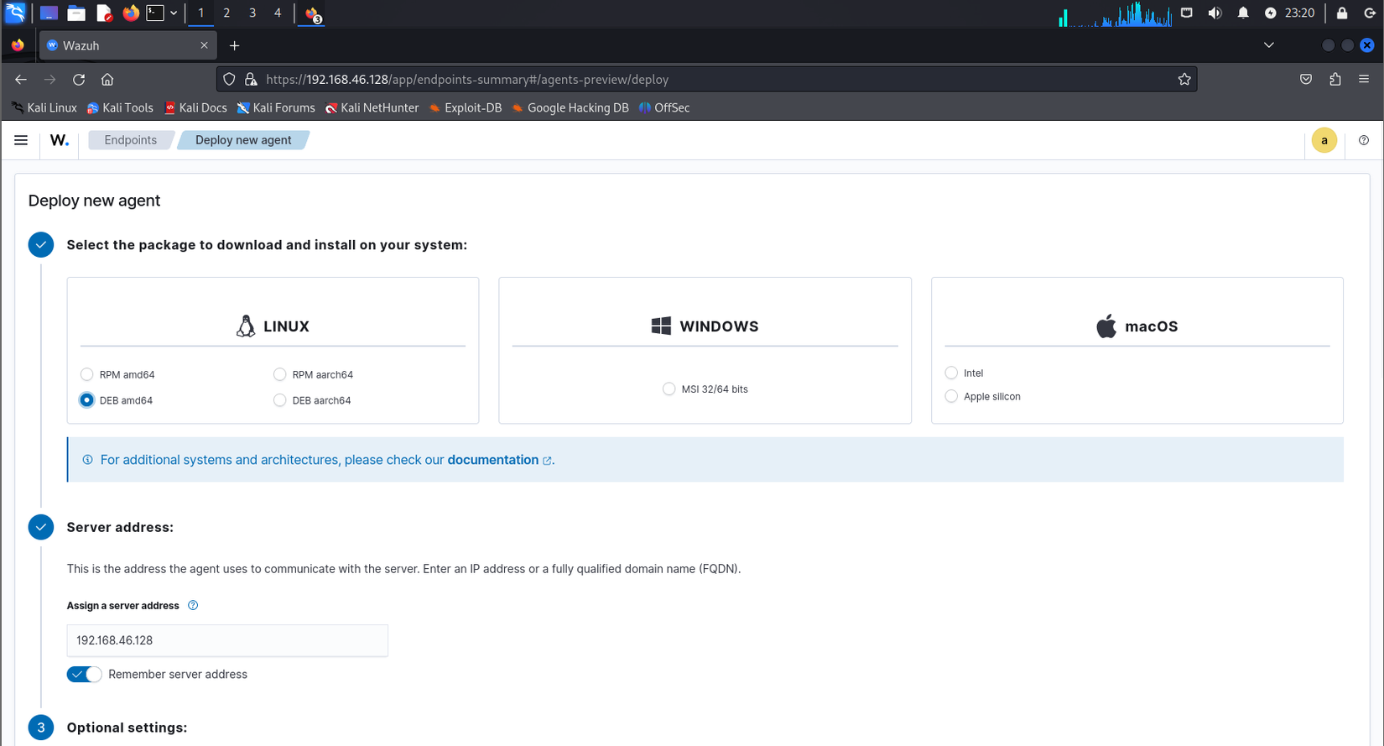1384x746 pixels.
Task: Click the Firefox window button in taskbar
Action: [x=312, y=13]
